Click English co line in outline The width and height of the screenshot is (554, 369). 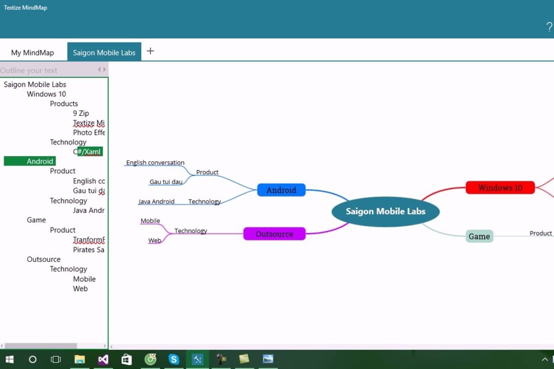(89, 181)
